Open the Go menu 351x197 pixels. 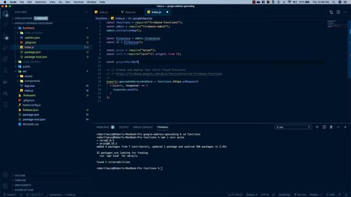coord(60,2)
